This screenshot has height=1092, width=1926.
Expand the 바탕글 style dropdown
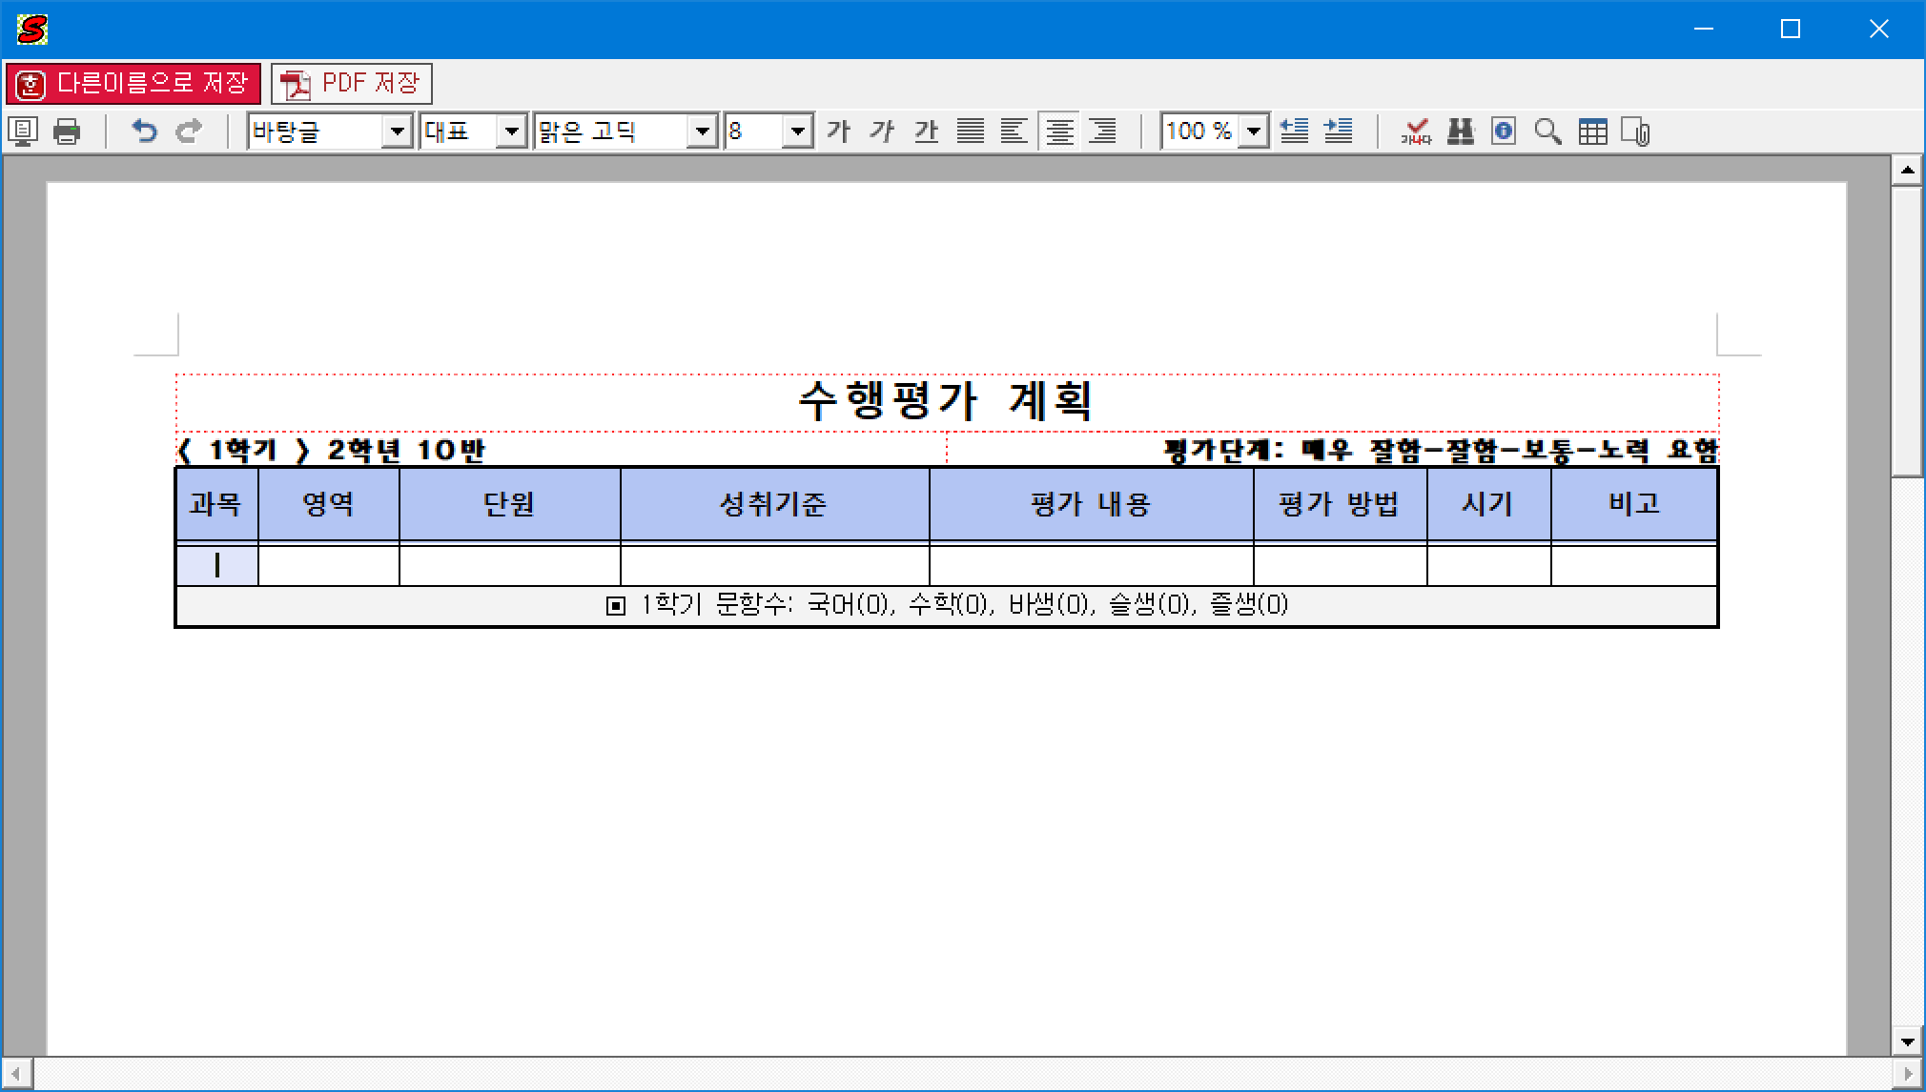(x=396, y=131)
